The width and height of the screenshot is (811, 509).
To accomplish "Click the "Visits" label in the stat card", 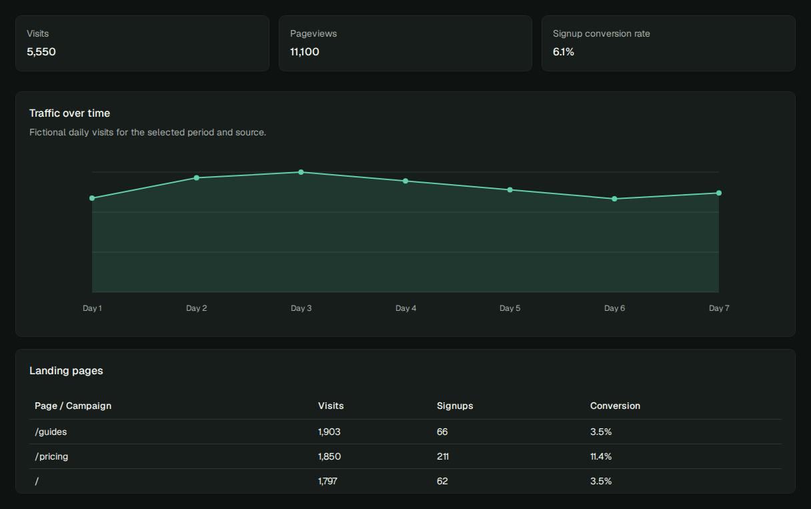I will [x=37, y=33].
